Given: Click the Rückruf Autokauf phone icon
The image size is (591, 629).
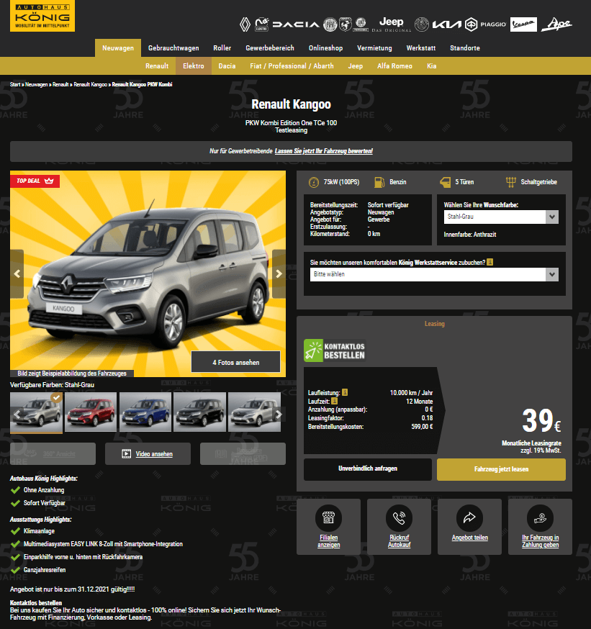Looking at the screenshot, I should 399,518.
